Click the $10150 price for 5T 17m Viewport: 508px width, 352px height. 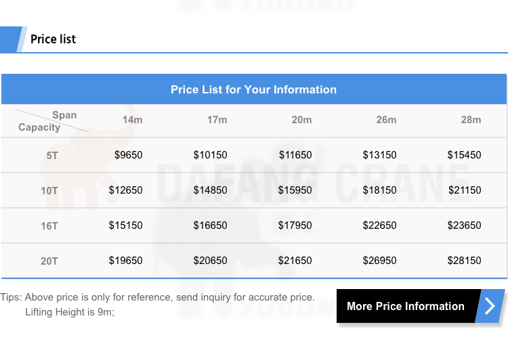[x=210, y=155]
